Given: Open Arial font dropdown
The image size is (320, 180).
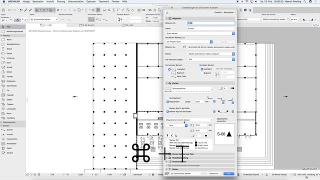Looking at the screenshot, I should [176, 125].
